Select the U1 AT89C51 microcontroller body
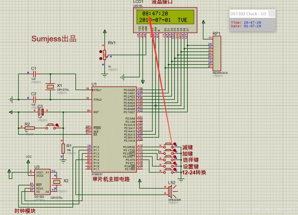 click(x=114, y=129)
